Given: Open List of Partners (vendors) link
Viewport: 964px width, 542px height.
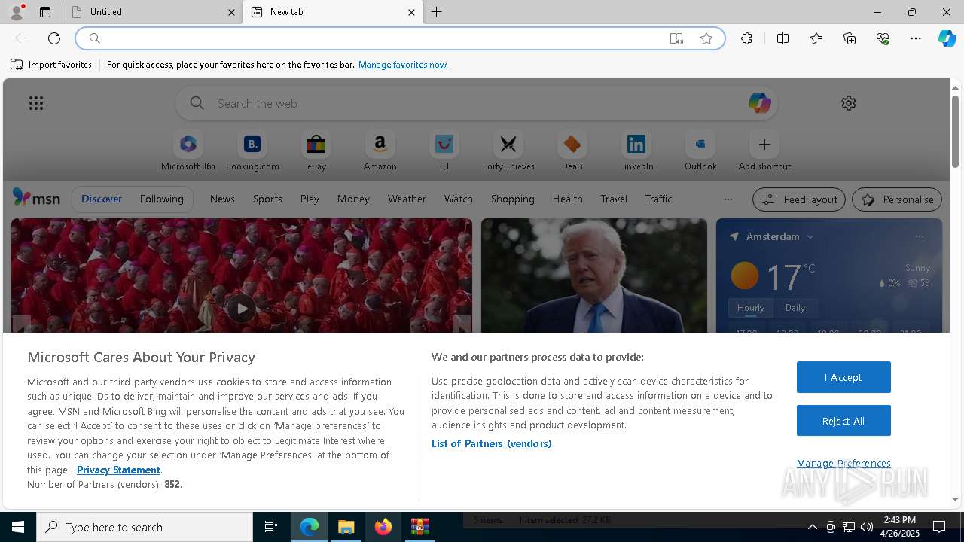Looking at the screenshot, I should tap(492, 443).
